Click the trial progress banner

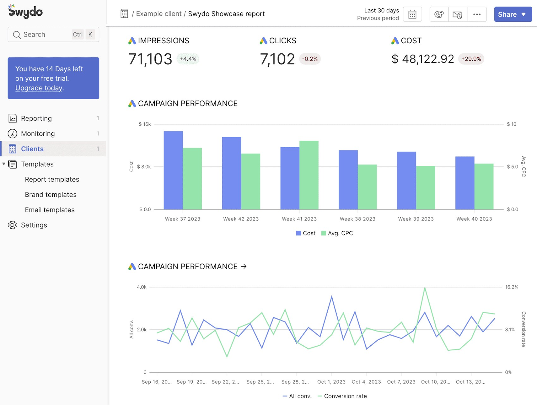tap(53, 78)
